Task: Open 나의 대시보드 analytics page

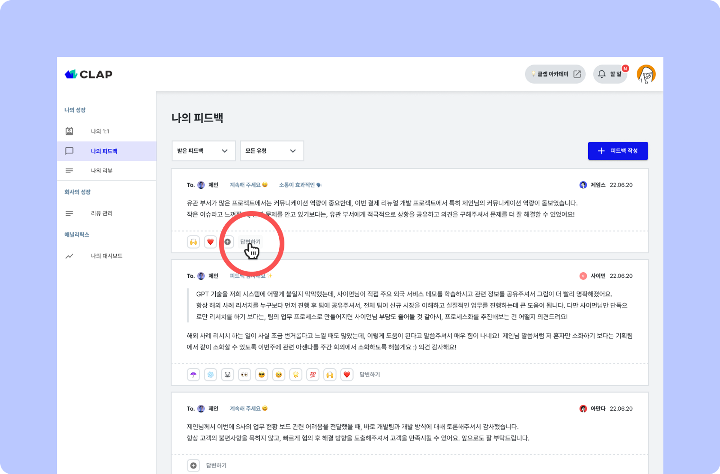Action: tap(107, 256)
